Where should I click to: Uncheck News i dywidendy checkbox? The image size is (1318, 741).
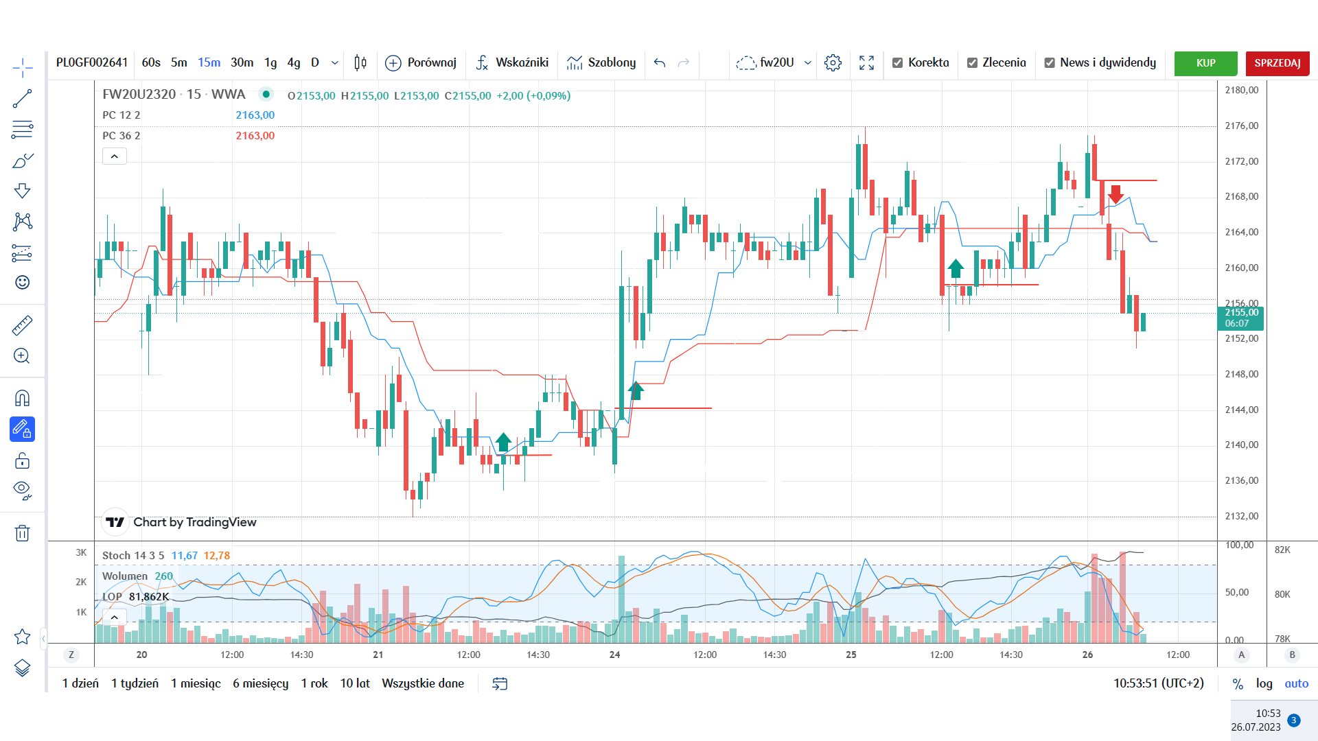1050,63
